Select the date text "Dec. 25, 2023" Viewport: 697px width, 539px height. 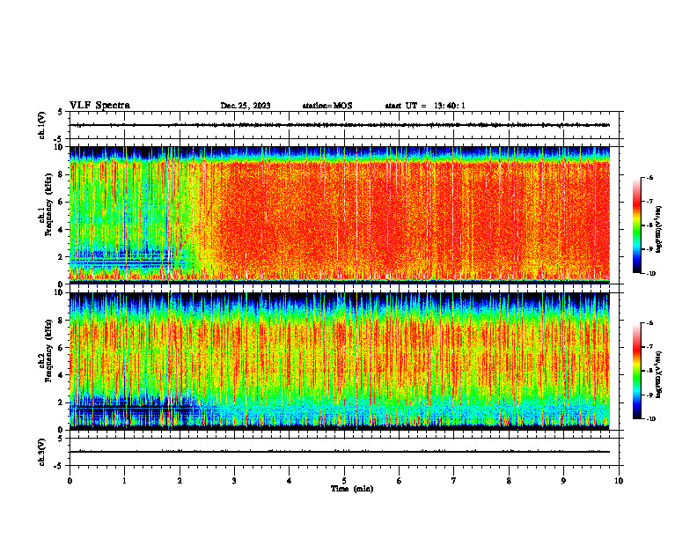[246, 106]
